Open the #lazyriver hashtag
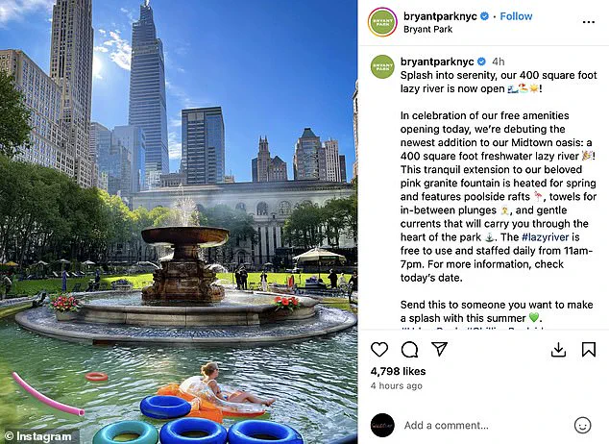Screen dimensions: 609x444 pos(545,237)
